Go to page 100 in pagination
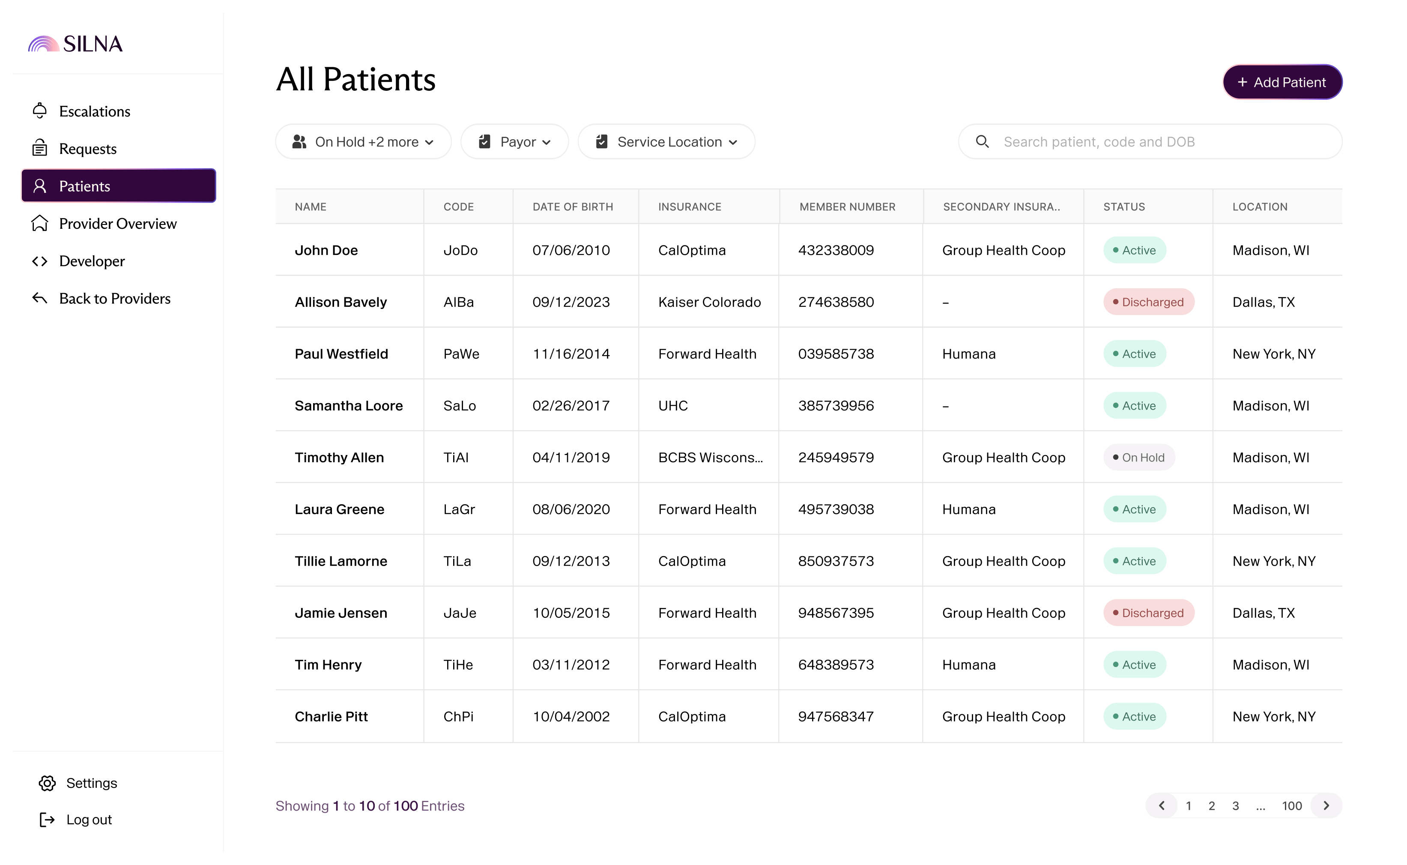The image size is (1407, 865). pyautogui.click(x=1292, y=805)
